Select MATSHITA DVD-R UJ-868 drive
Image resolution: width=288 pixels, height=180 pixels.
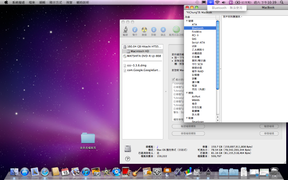pyautogui.click(x=143, y=56)
